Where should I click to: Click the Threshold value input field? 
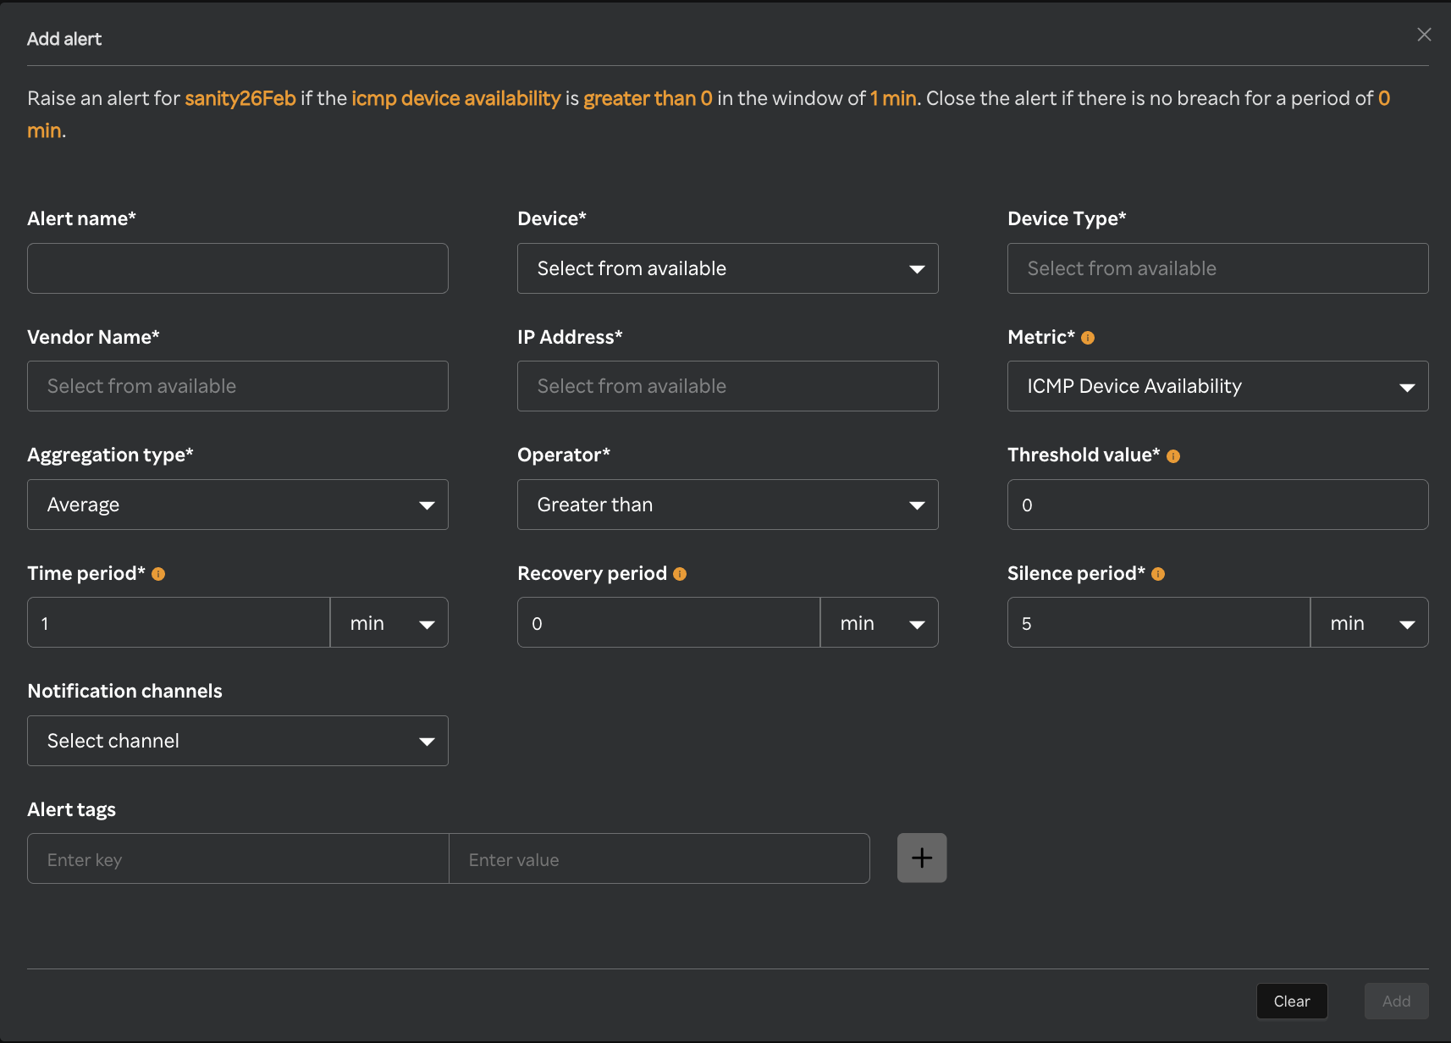click(1217, 505)
